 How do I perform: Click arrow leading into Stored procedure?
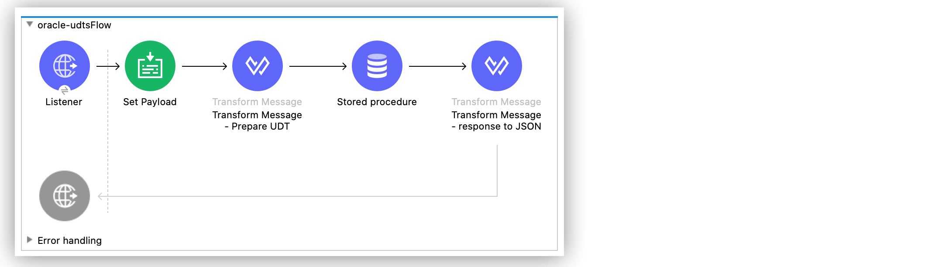[318, 66]
